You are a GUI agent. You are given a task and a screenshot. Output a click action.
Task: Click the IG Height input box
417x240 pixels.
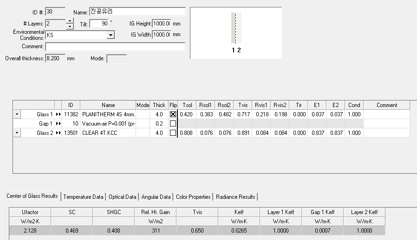pos(161,23)
